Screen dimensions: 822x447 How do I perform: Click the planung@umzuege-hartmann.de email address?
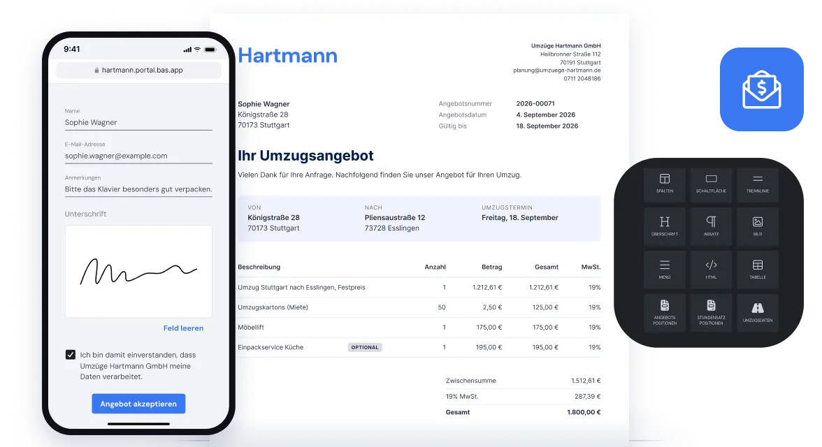point(556,71)
